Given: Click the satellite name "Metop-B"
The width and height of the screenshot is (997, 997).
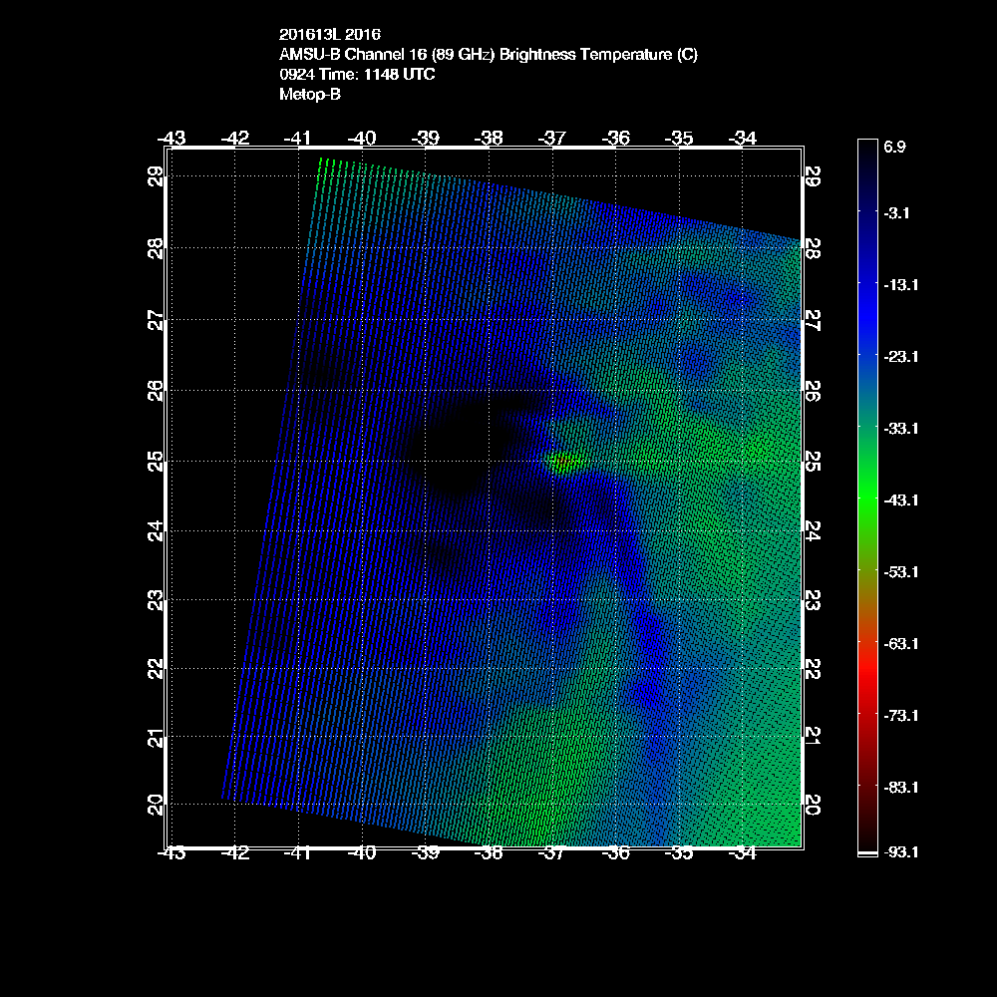Looking at the screenshot, I should pyautogui.click(x=310, y=95).
